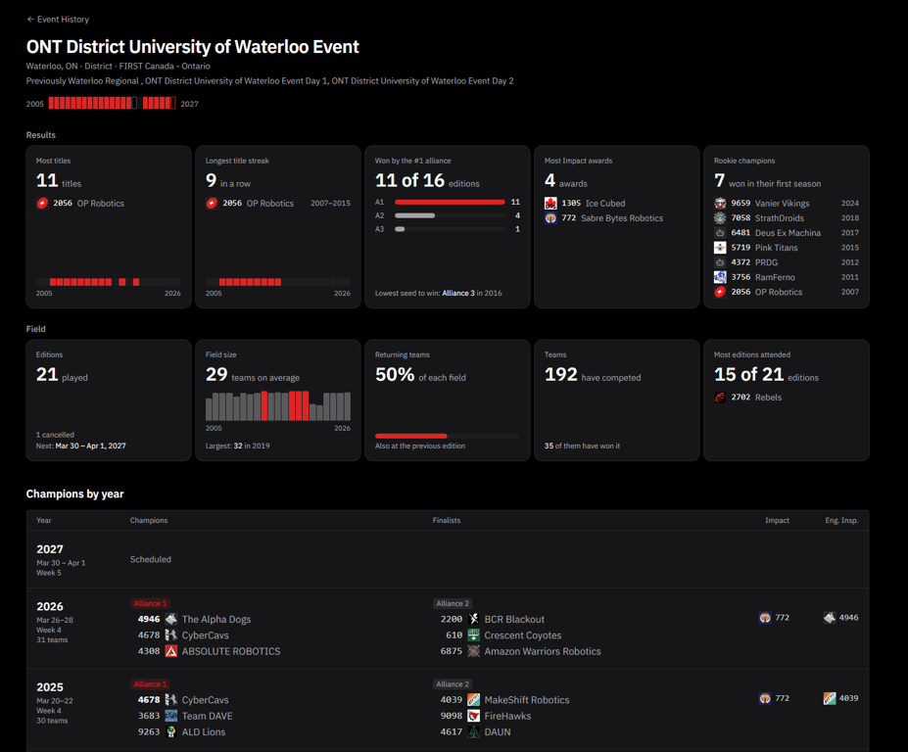This screenshot has height=752, width=908.
Task: Click the Rebels 2702 team icon
Action: [x=720, y=398]
